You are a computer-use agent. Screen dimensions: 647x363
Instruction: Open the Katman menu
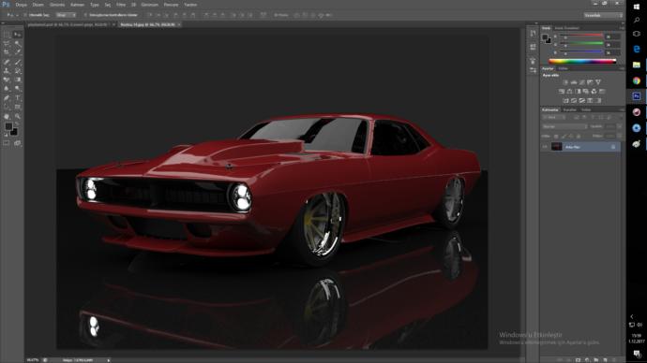click(x=77, y=5)
